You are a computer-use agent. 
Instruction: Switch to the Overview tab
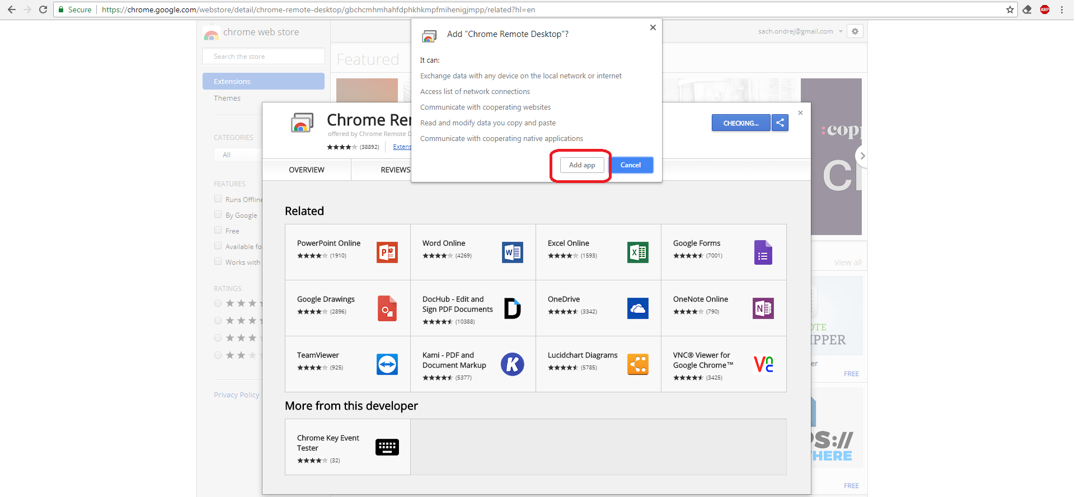[306, 170]
